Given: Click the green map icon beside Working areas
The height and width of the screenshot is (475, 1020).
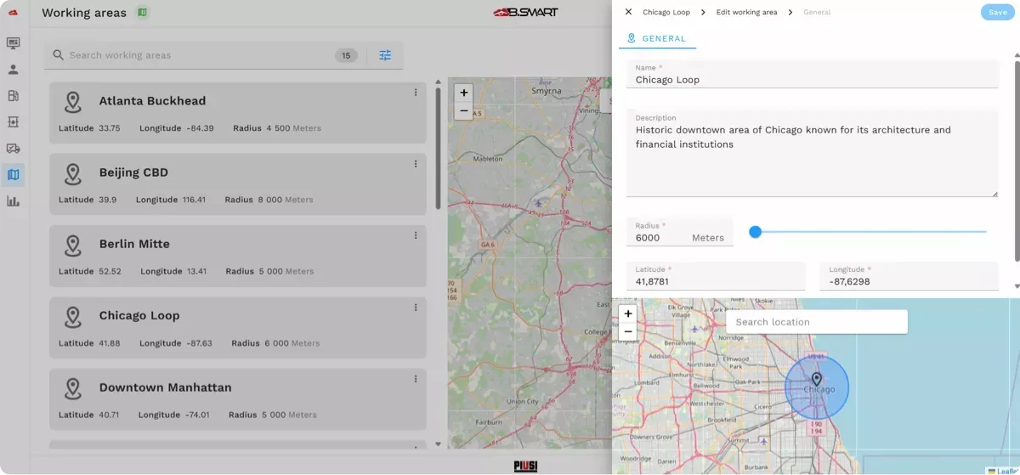Looking at the screenshot, I should click(143, 13).
